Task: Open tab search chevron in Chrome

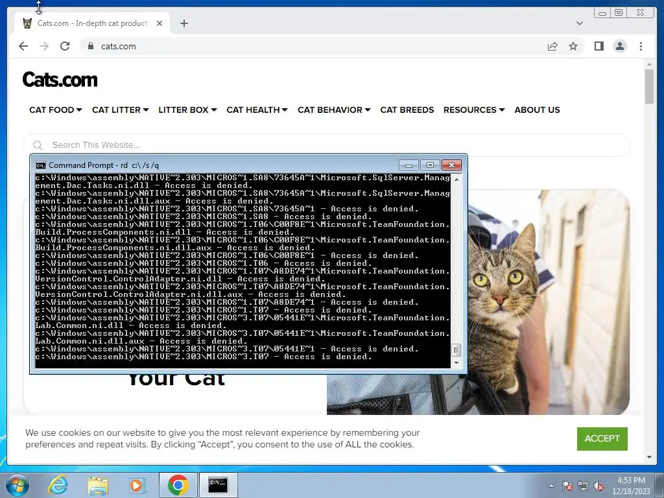Action: coord(579,23)
